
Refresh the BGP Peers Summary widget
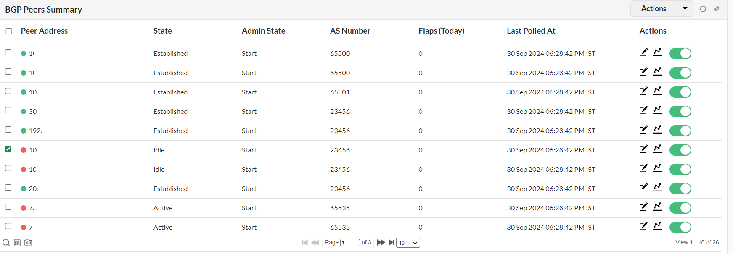click(x=703, y=8)
